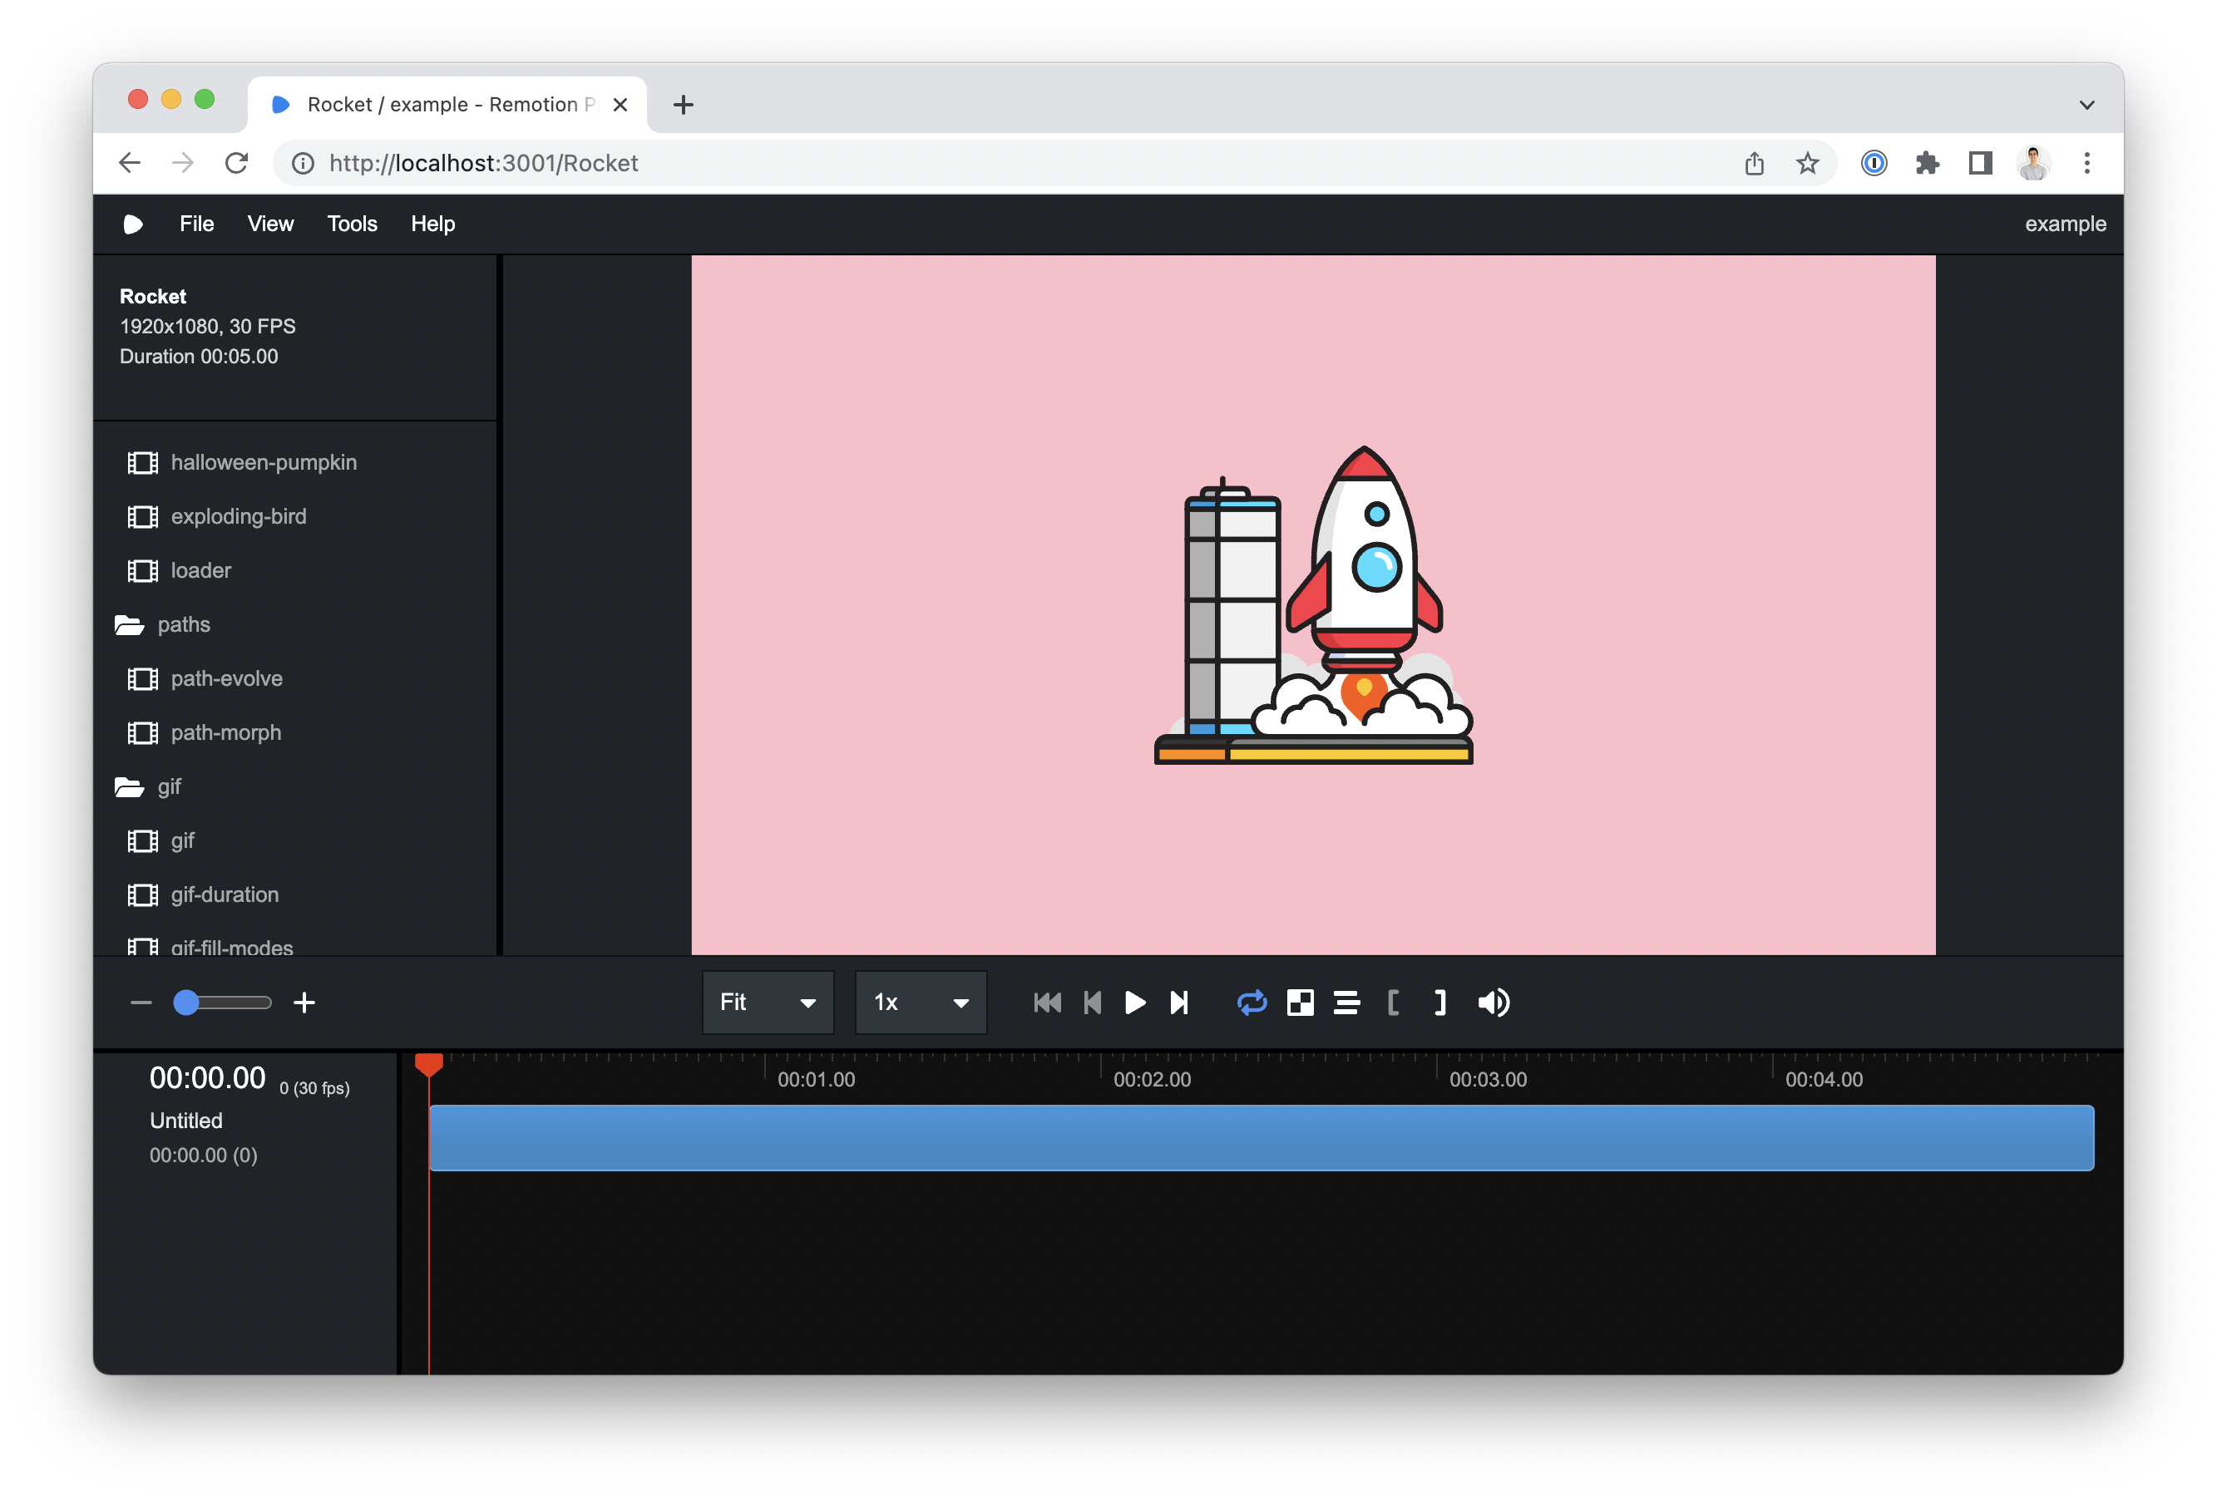2217x1498 pixels.
Task: Open the Tools menu
Action: point(352,224)
